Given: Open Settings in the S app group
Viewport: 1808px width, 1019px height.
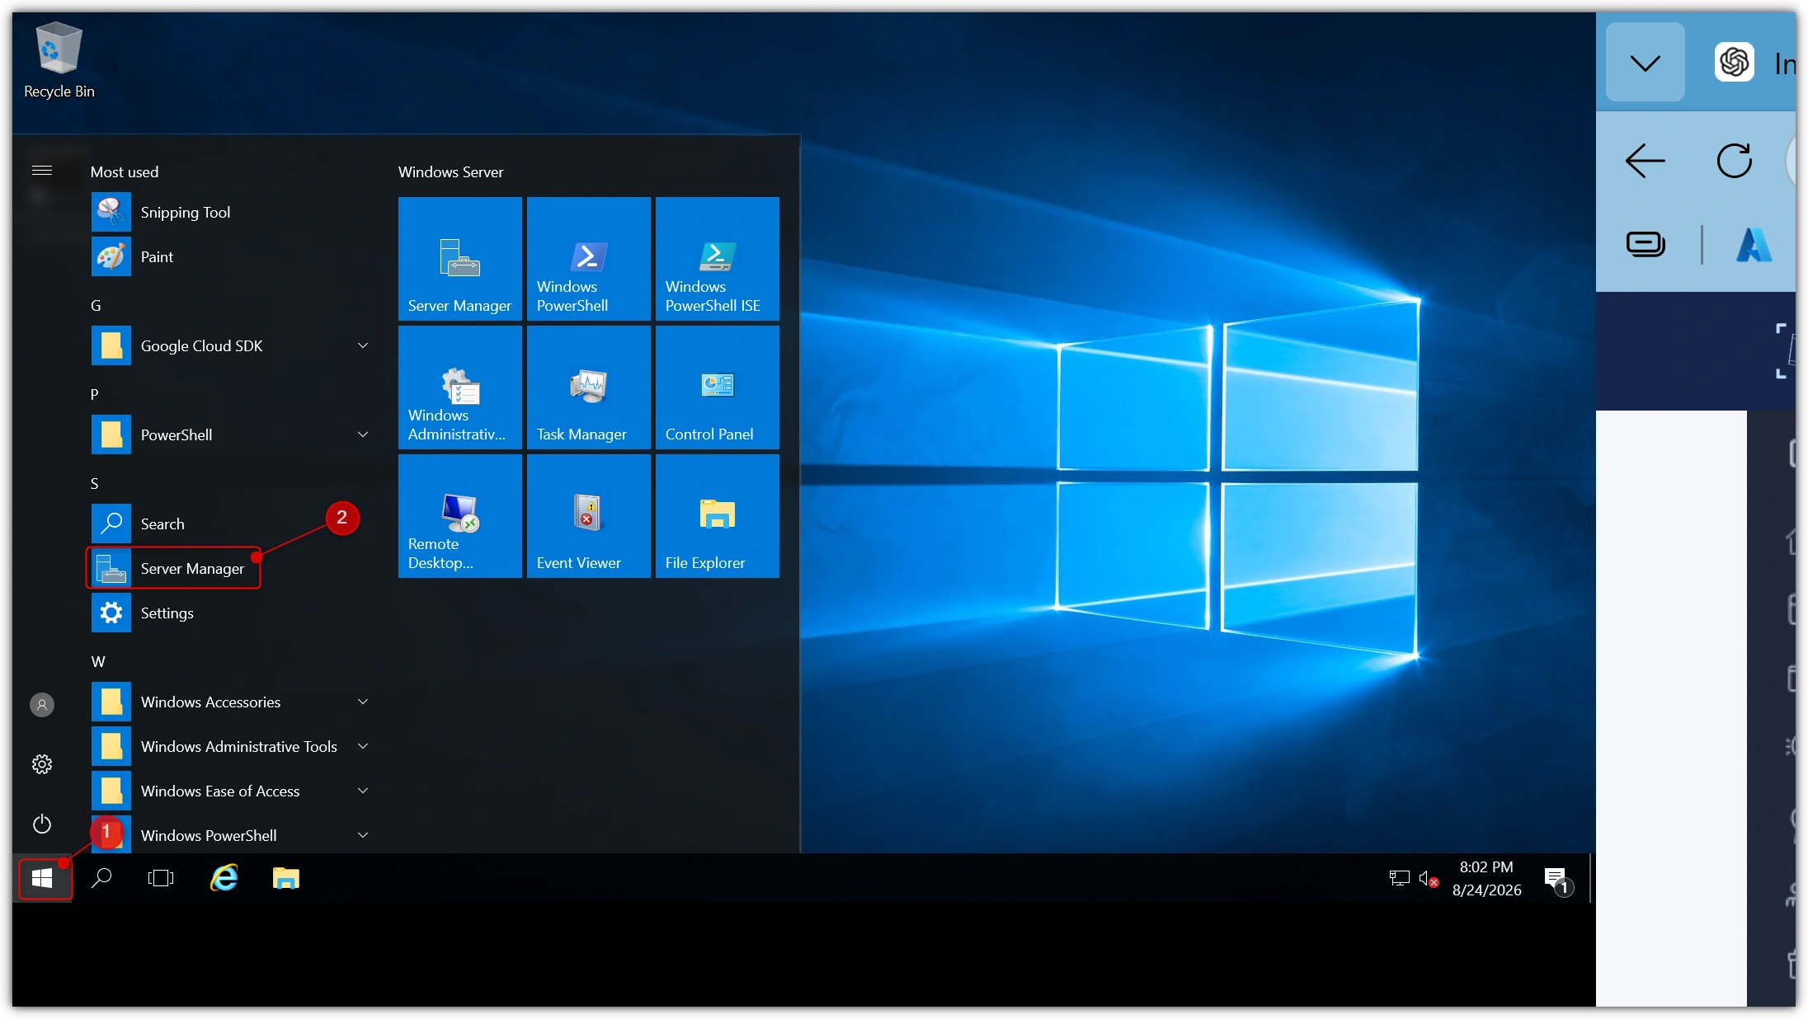Looking at the screenshot, I should 230,613.
